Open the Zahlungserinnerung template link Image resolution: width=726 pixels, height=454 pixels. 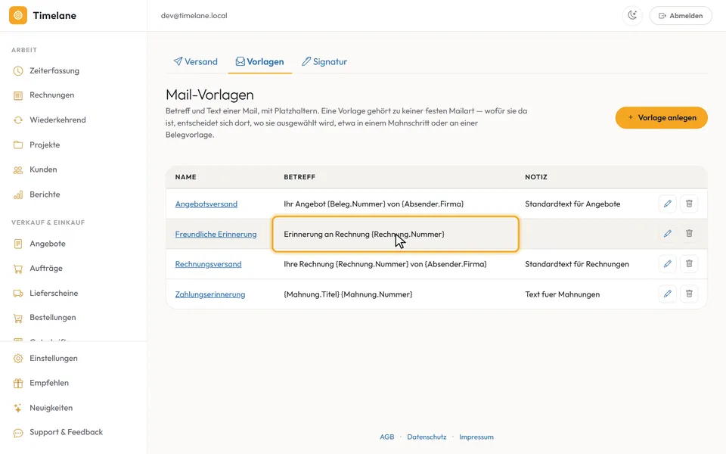(x=210, y=294)
